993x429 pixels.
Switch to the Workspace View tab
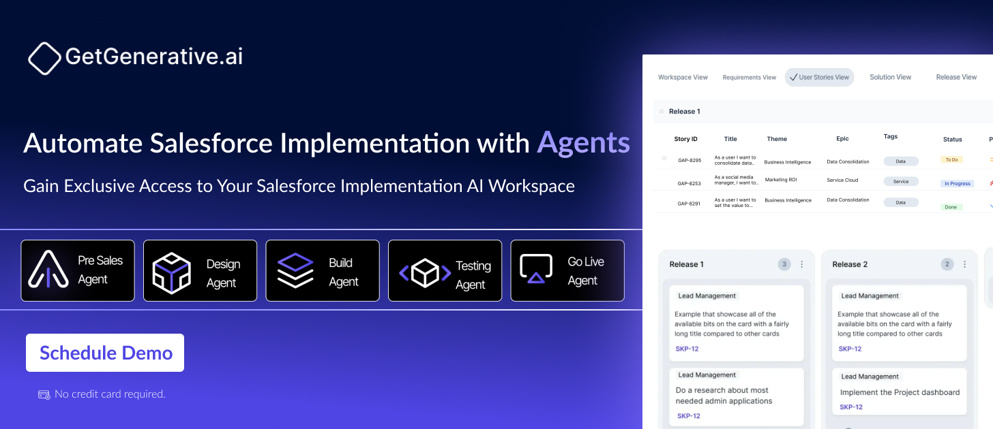(x=683, y=78)
